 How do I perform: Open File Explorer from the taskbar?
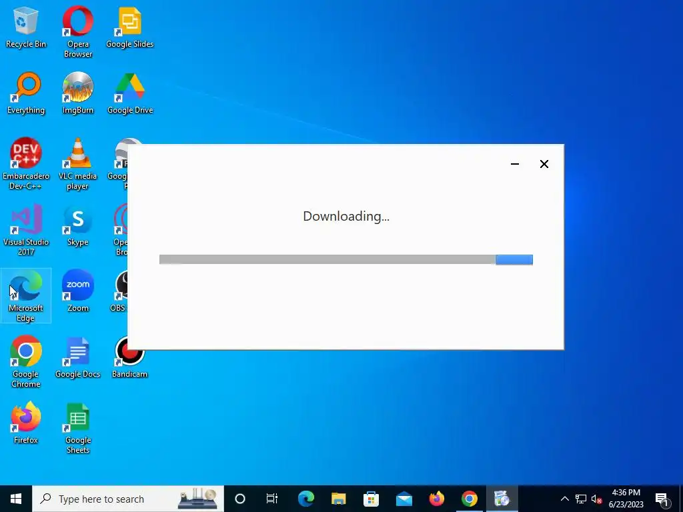click(338, 499)
